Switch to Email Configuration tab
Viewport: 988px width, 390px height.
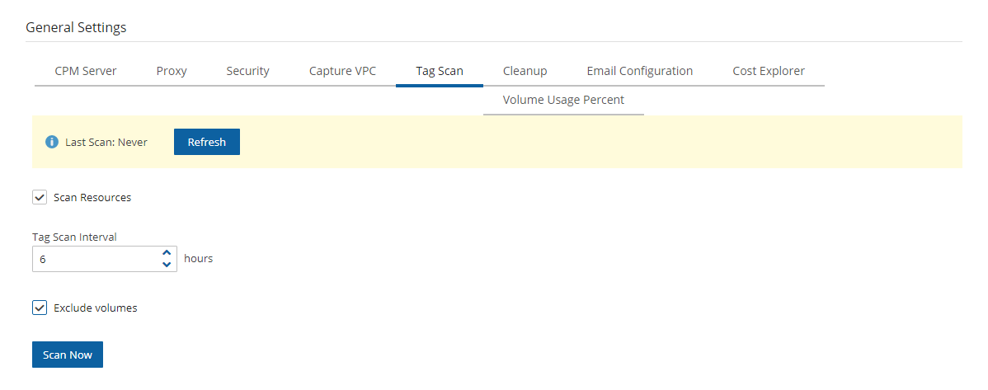639,71
